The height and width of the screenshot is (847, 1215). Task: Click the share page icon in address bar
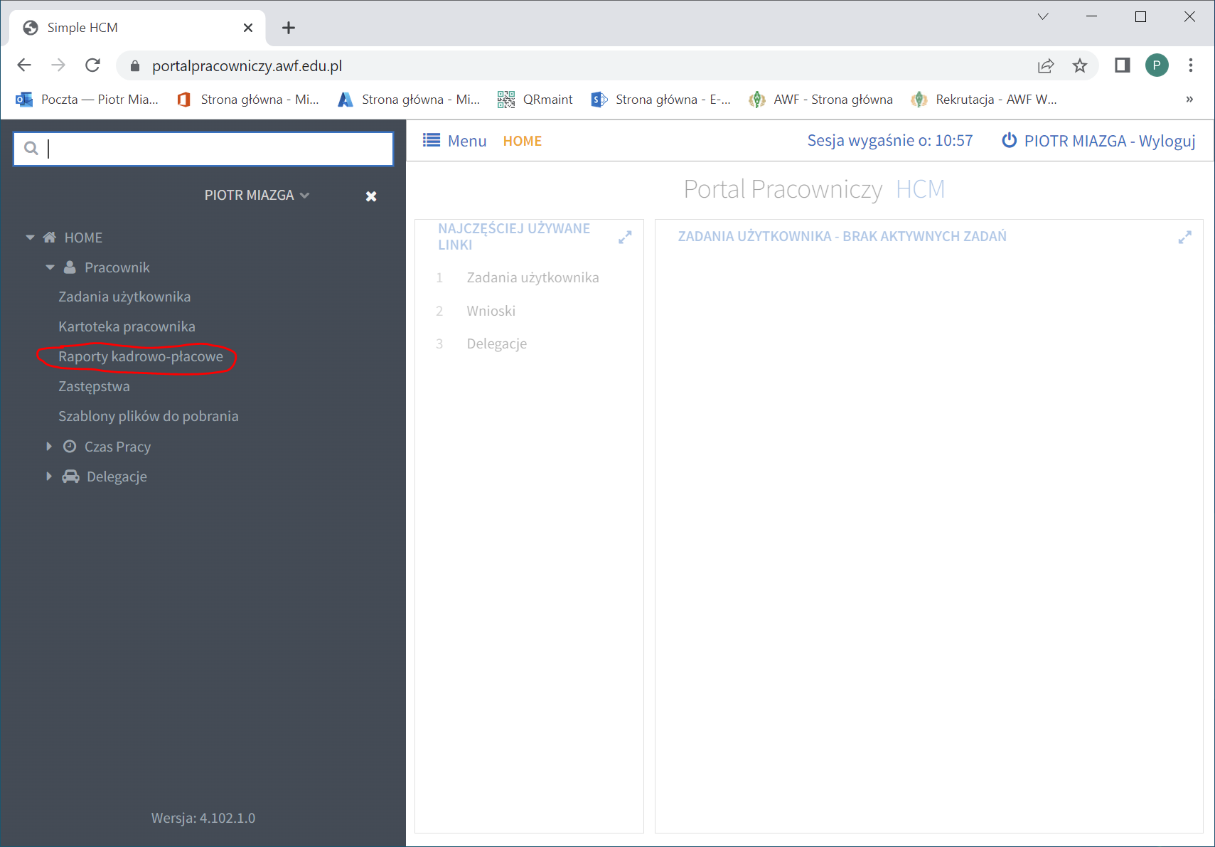(x=1046, y=66)
